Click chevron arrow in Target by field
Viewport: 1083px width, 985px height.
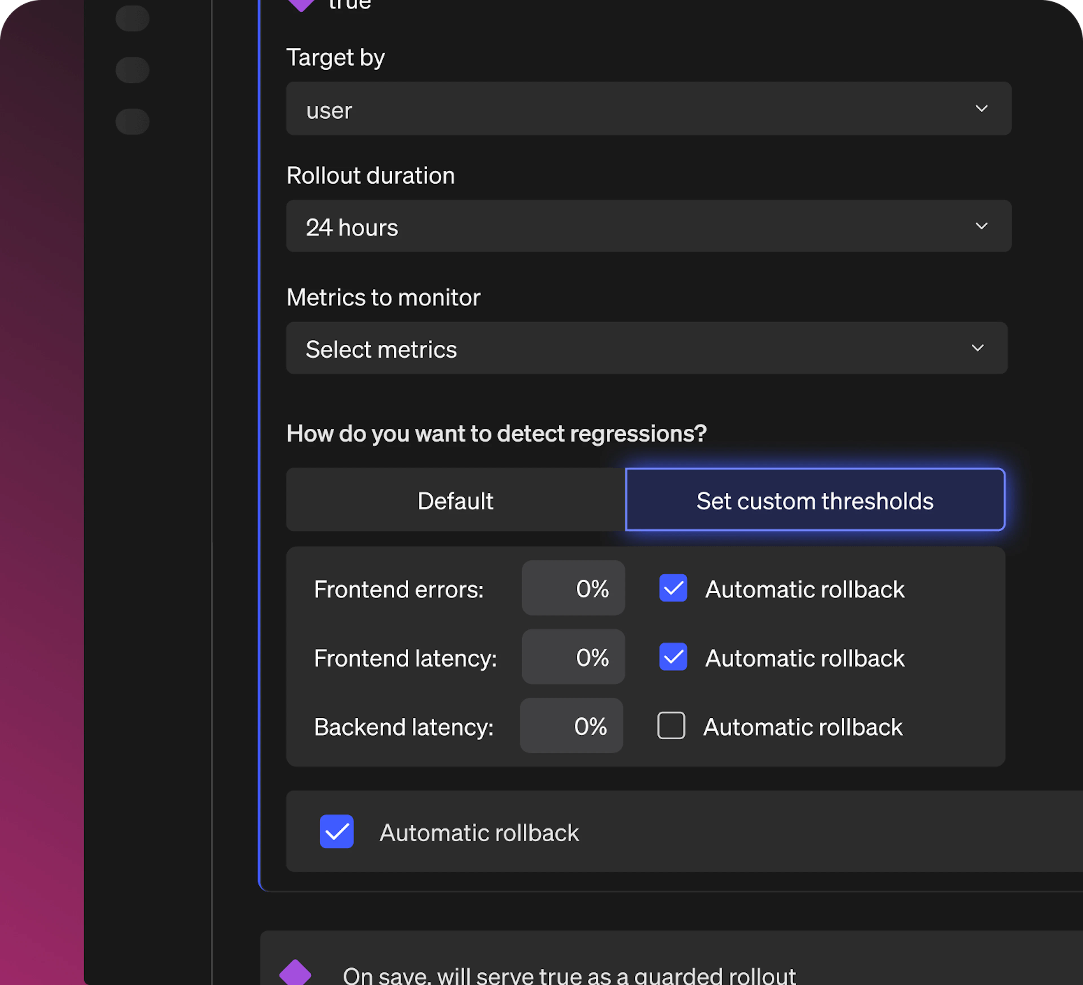pyautogui.click(x=981, y=109)
